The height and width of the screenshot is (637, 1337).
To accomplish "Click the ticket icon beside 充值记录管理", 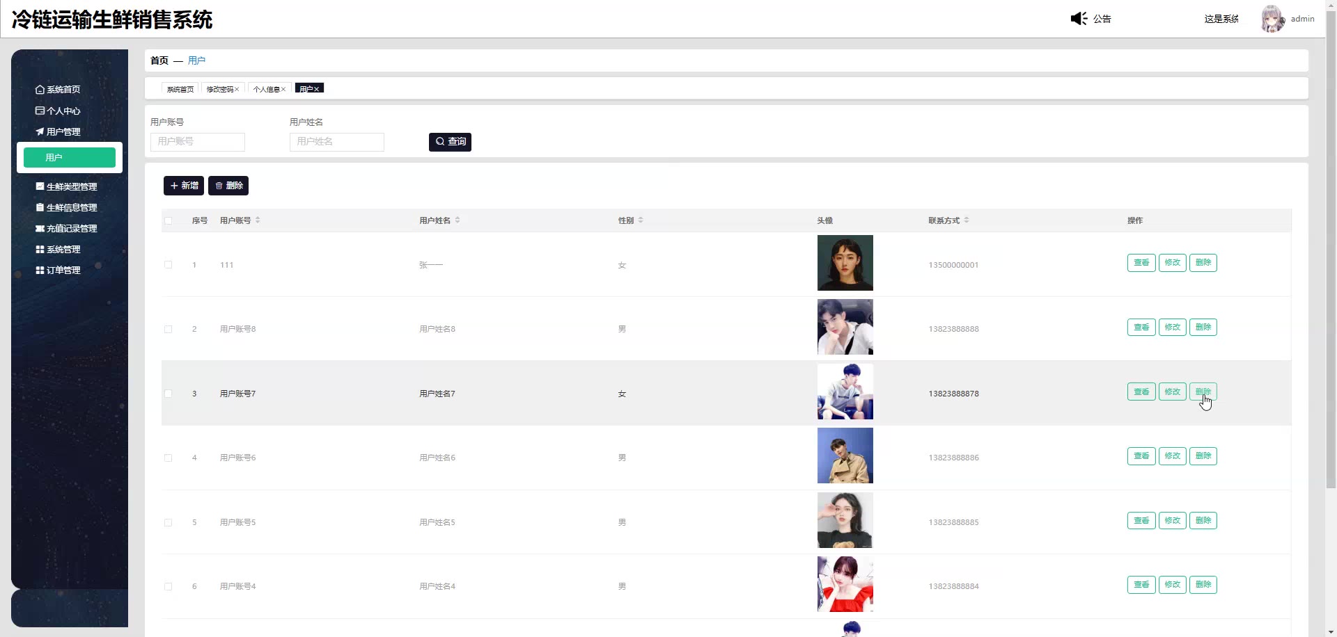I will tap(40, 228).
